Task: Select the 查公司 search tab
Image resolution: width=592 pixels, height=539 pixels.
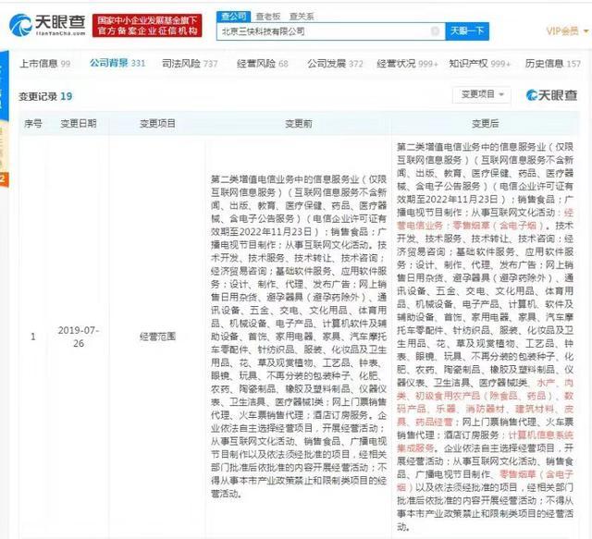Action: click(234, 17)
